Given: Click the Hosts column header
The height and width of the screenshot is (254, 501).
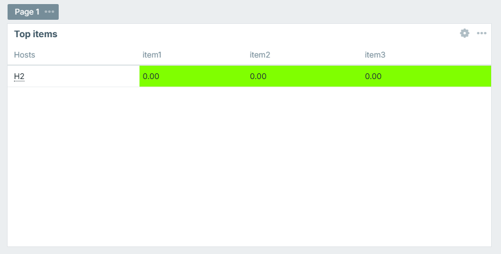Looking at the screenshot, I should [24, 55].
